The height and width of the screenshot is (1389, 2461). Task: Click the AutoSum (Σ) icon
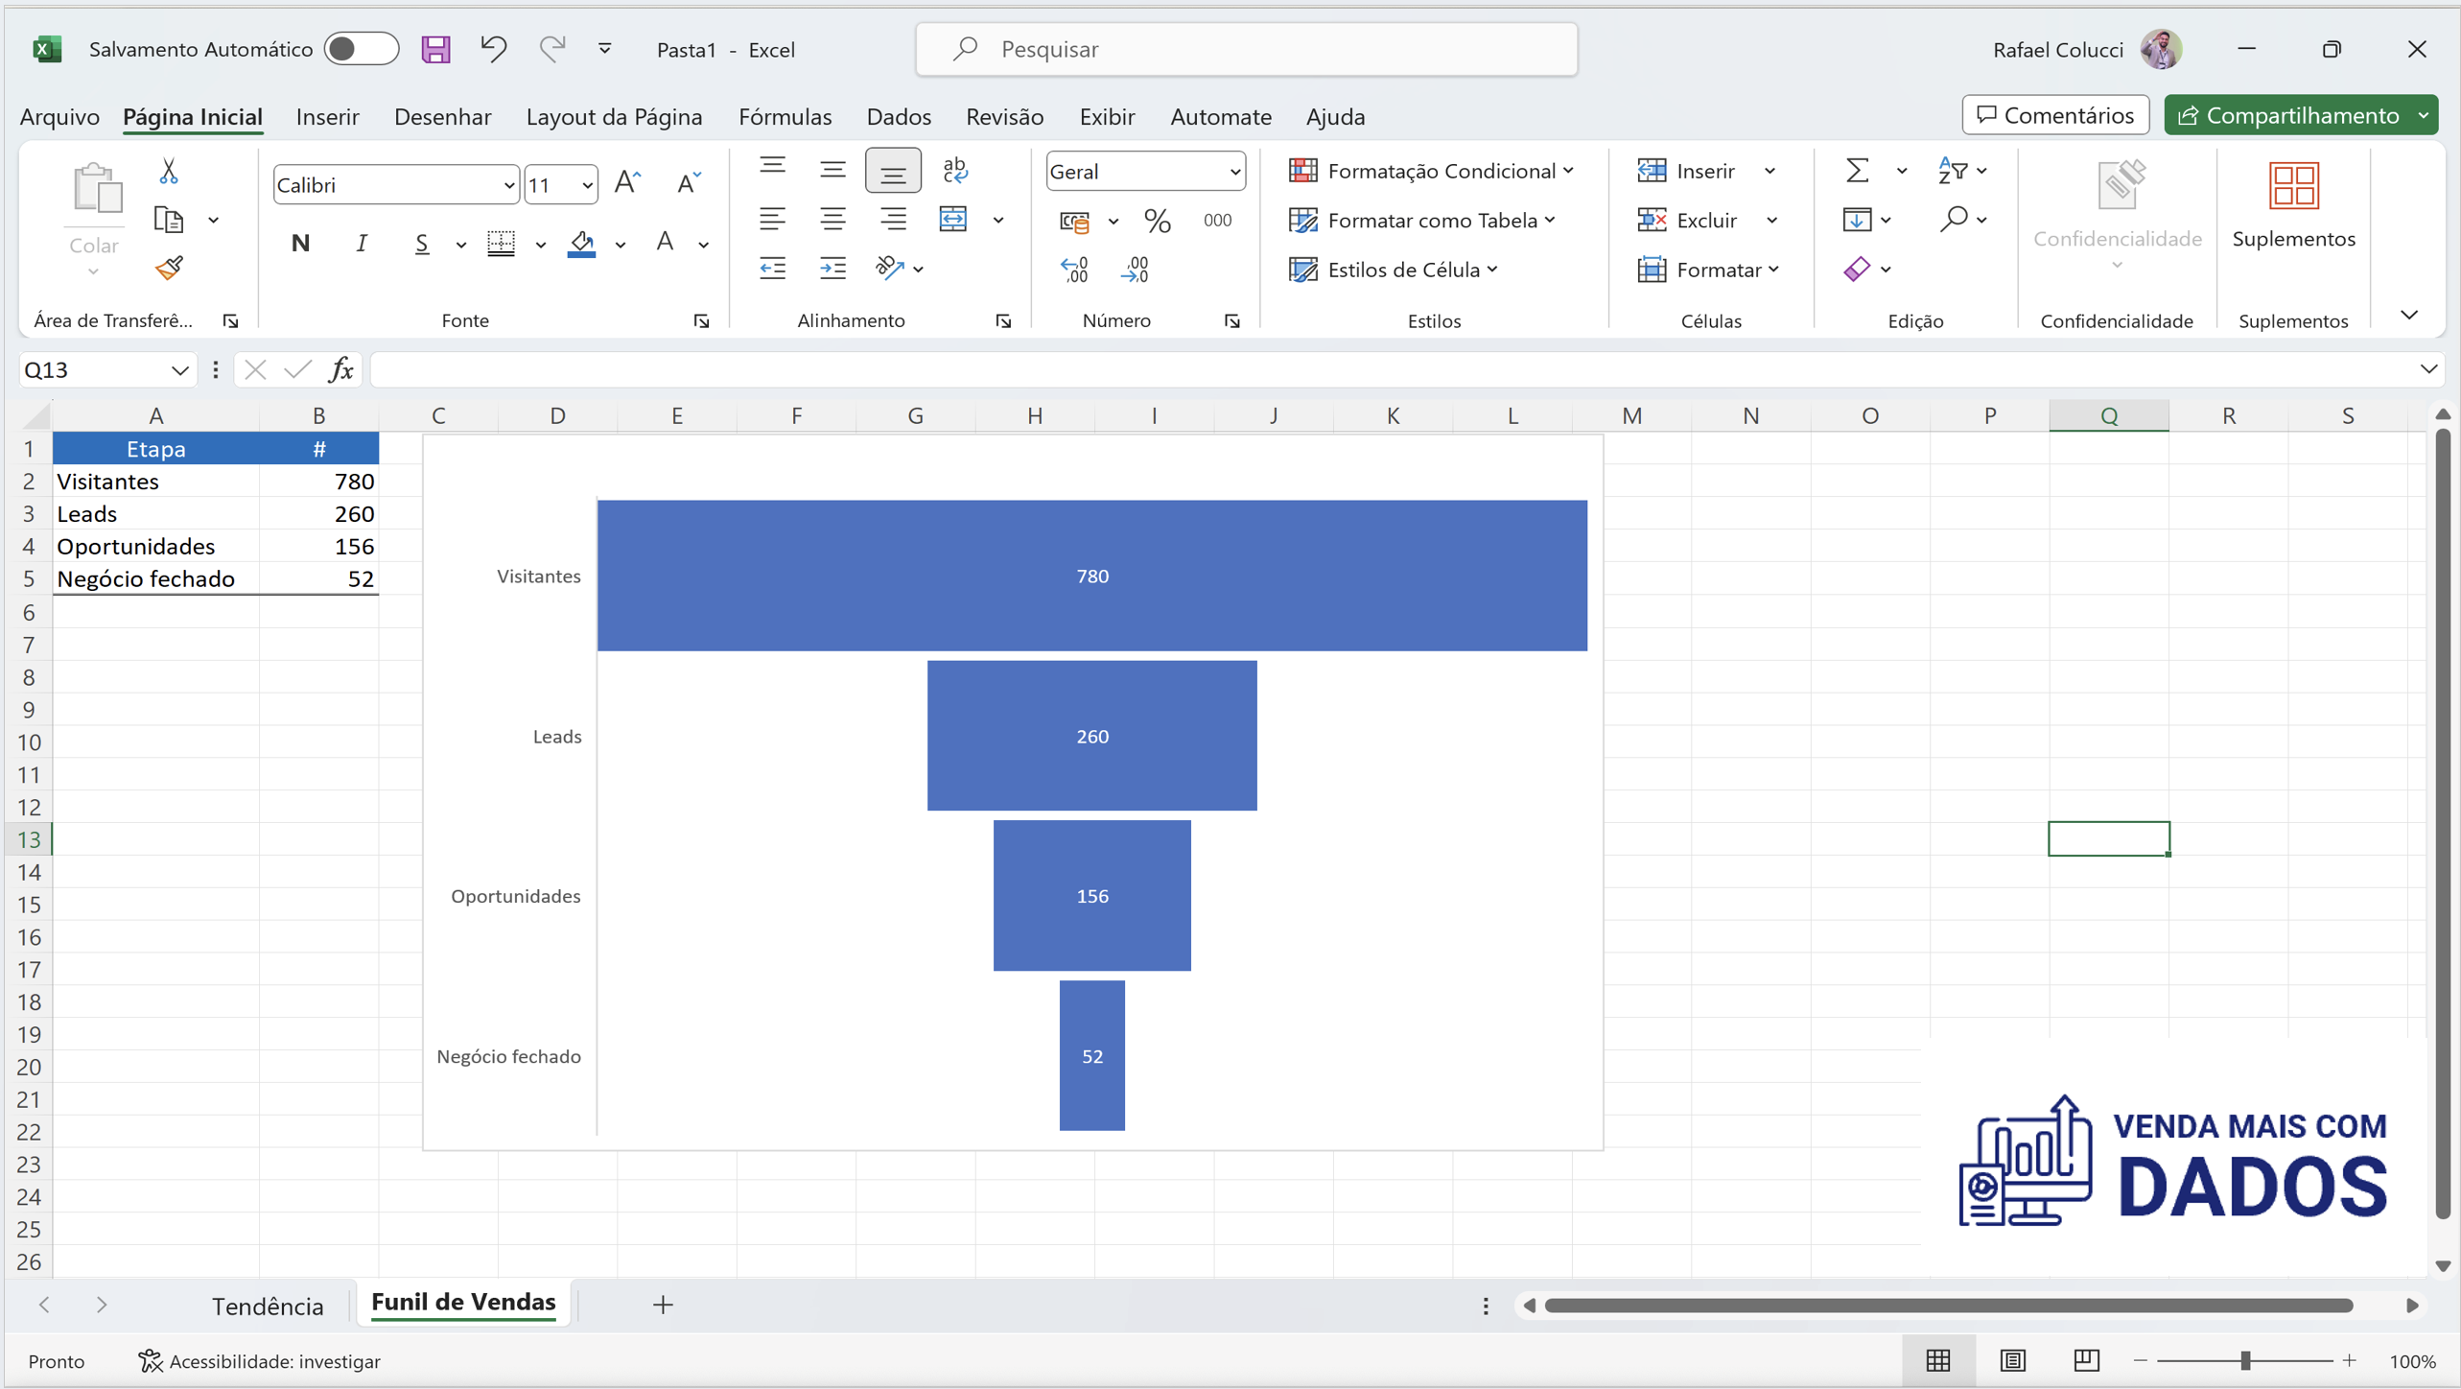(1857, 170)
